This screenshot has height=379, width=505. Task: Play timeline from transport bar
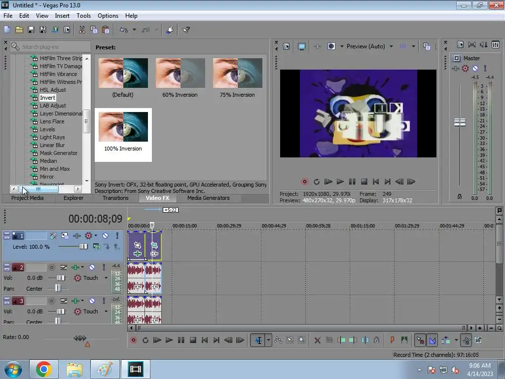click(169, 340)
